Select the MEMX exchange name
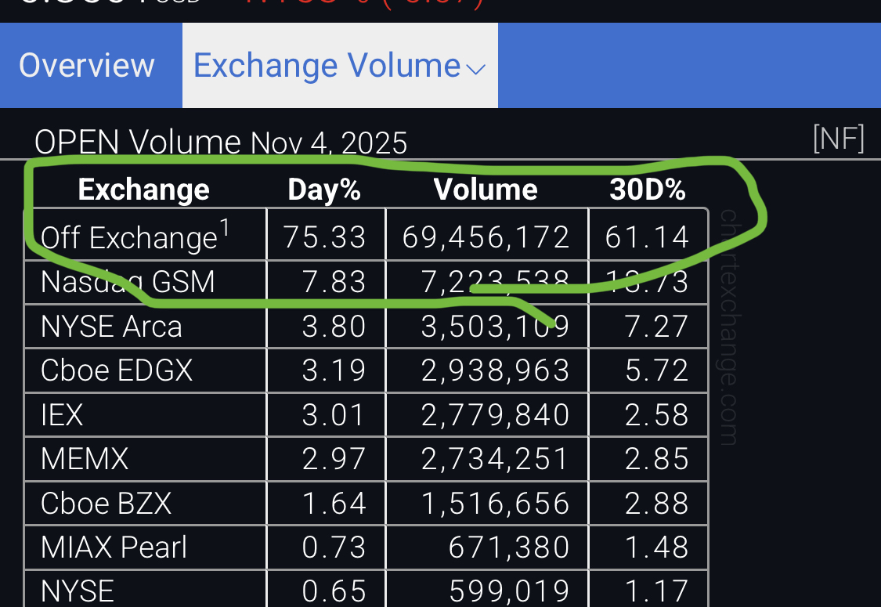This screenshot has width=881, height=607. [x=85, y=458]
